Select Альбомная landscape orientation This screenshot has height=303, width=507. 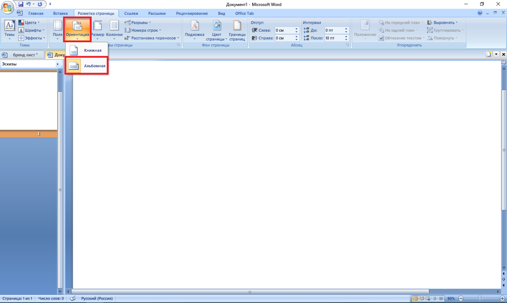87,66
